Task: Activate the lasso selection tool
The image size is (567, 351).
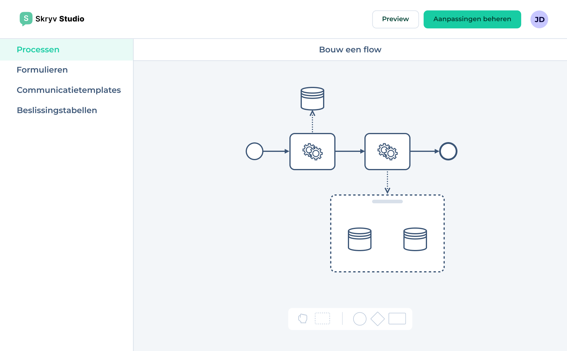Action: pos(323,319)
